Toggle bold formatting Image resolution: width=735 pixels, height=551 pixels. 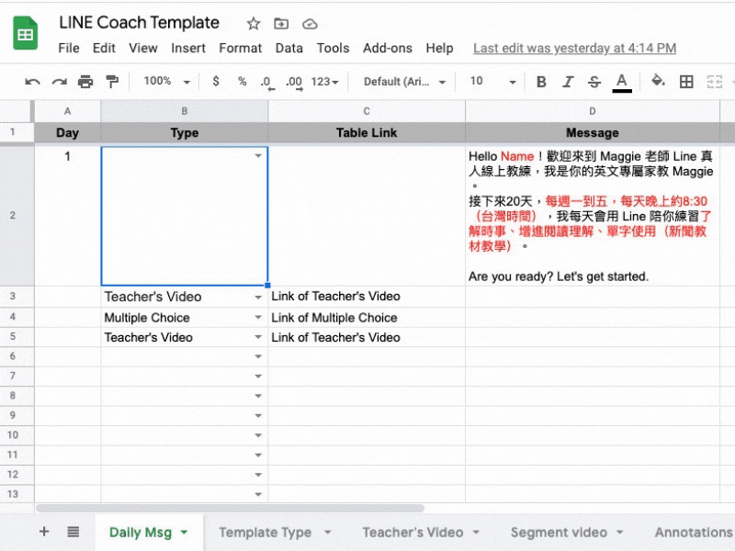coord(541,81)
